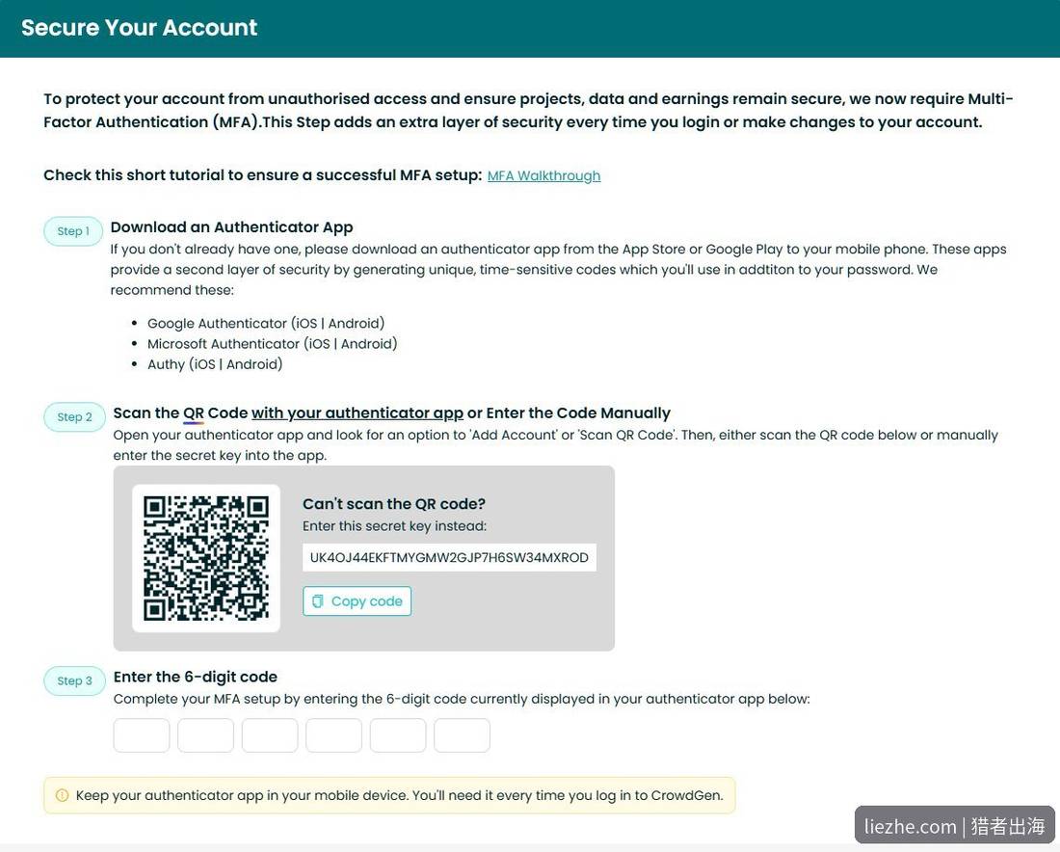Open the MFA Walkthrough link

[x=543, y=175]
